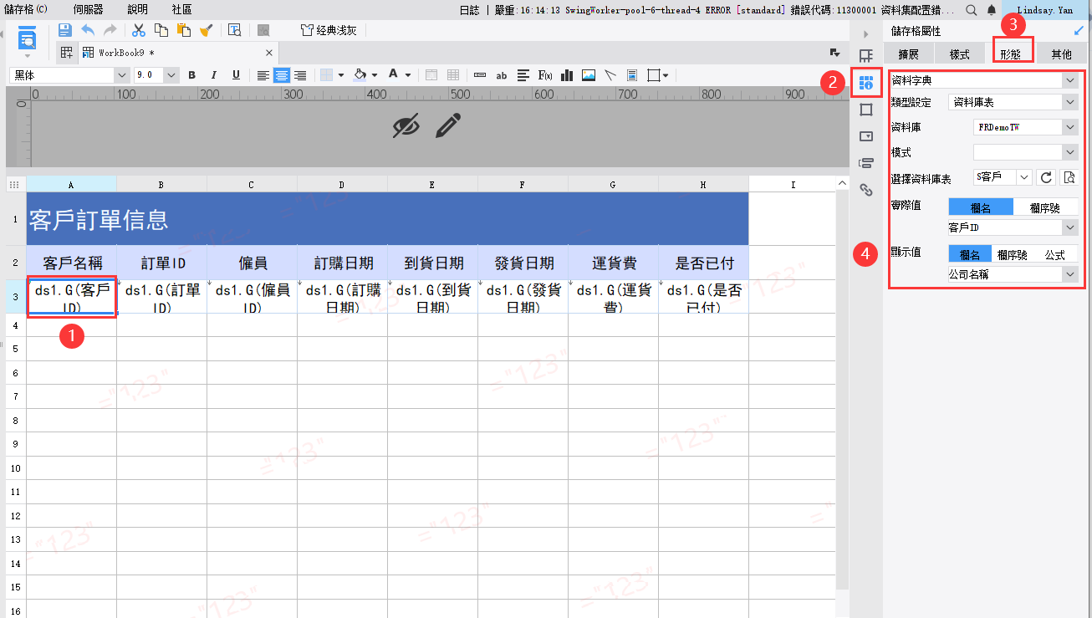This screenshot has width=1092, height=618.
Task: Select 欄序號 for 顯示值
Action: [1013, 254]
